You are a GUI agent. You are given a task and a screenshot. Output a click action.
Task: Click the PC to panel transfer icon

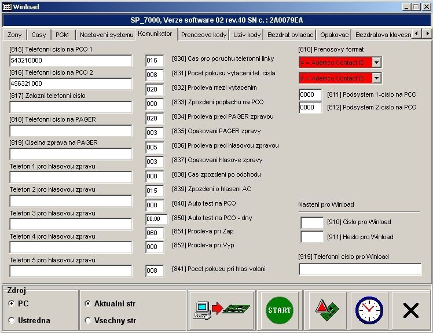click(224, 310)
